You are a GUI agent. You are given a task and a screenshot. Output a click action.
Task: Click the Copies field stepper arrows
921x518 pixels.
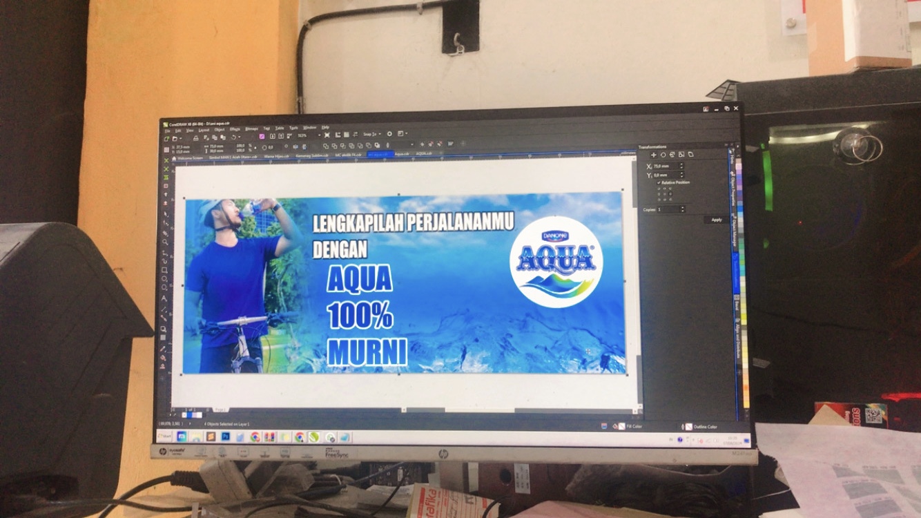pyautogui.click(x=683, y=209)
